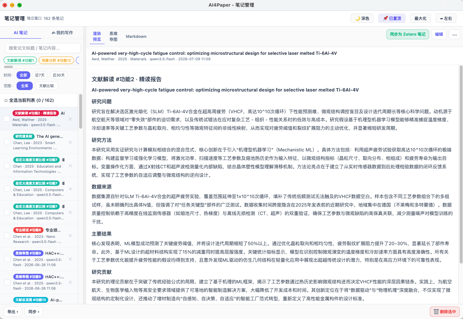Image resolution: width=463 pixels, height=319 pixels.
Task: Filter by the 文献解读 #功能1 tag
Action: (20, 60)
